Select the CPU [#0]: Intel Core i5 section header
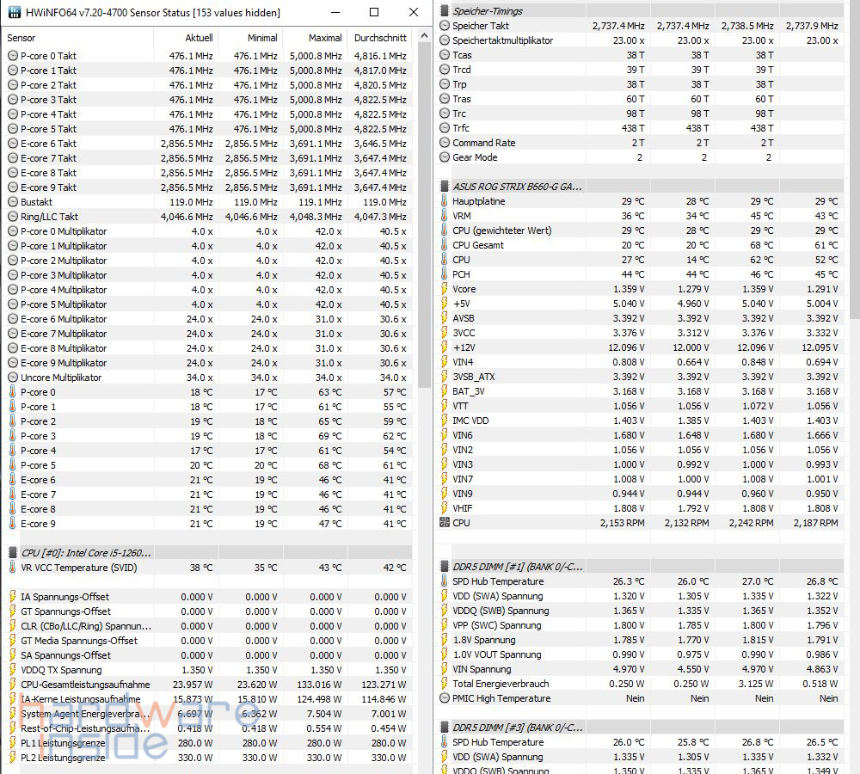This screenshot has height=774, width=860. (86, 553)
